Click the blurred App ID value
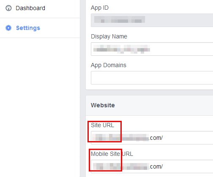The image size is (213, 177). (120, 19)
